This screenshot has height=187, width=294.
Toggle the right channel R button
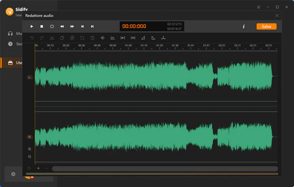[29, 137]
